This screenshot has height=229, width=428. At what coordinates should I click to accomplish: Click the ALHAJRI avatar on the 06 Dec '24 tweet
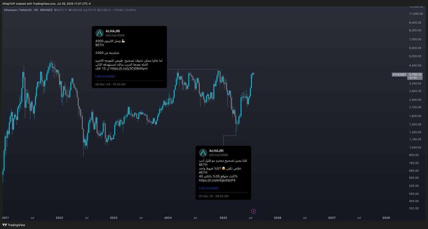[x=100, y=33]
